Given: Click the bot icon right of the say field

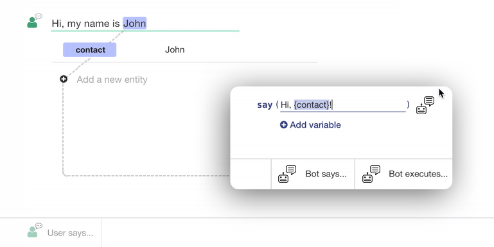Looking at the screenshot, I should click(425, 105).
